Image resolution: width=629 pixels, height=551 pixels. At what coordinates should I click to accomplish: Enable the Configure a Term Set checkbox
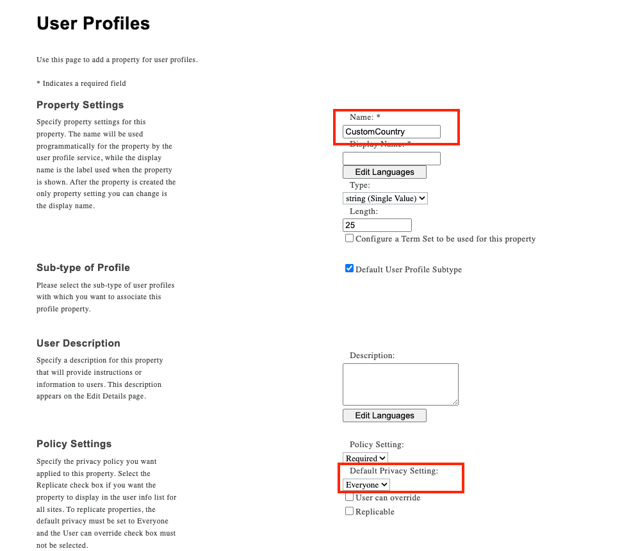click(x=349, y=238)
